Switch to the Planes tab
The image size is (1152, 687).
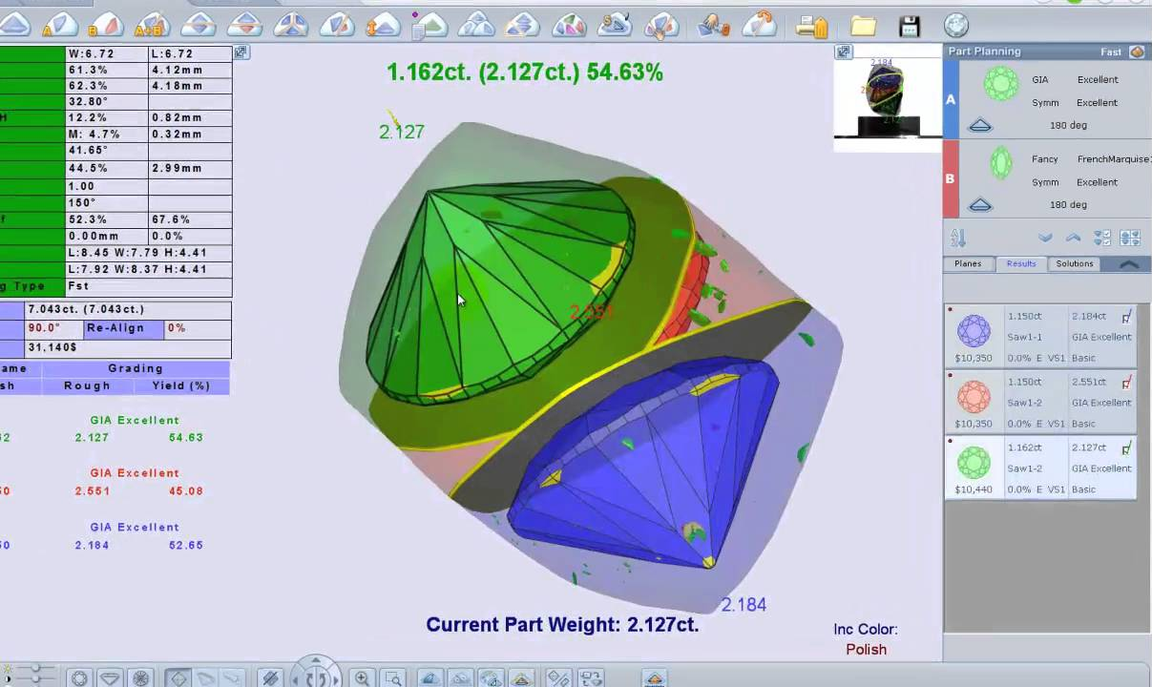968,264
